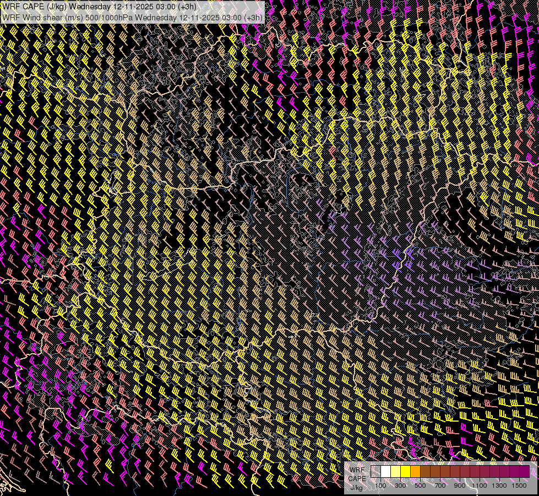Select the bright yellow legend swatch
Screen dimensions: 539x496
pos(406,472)
